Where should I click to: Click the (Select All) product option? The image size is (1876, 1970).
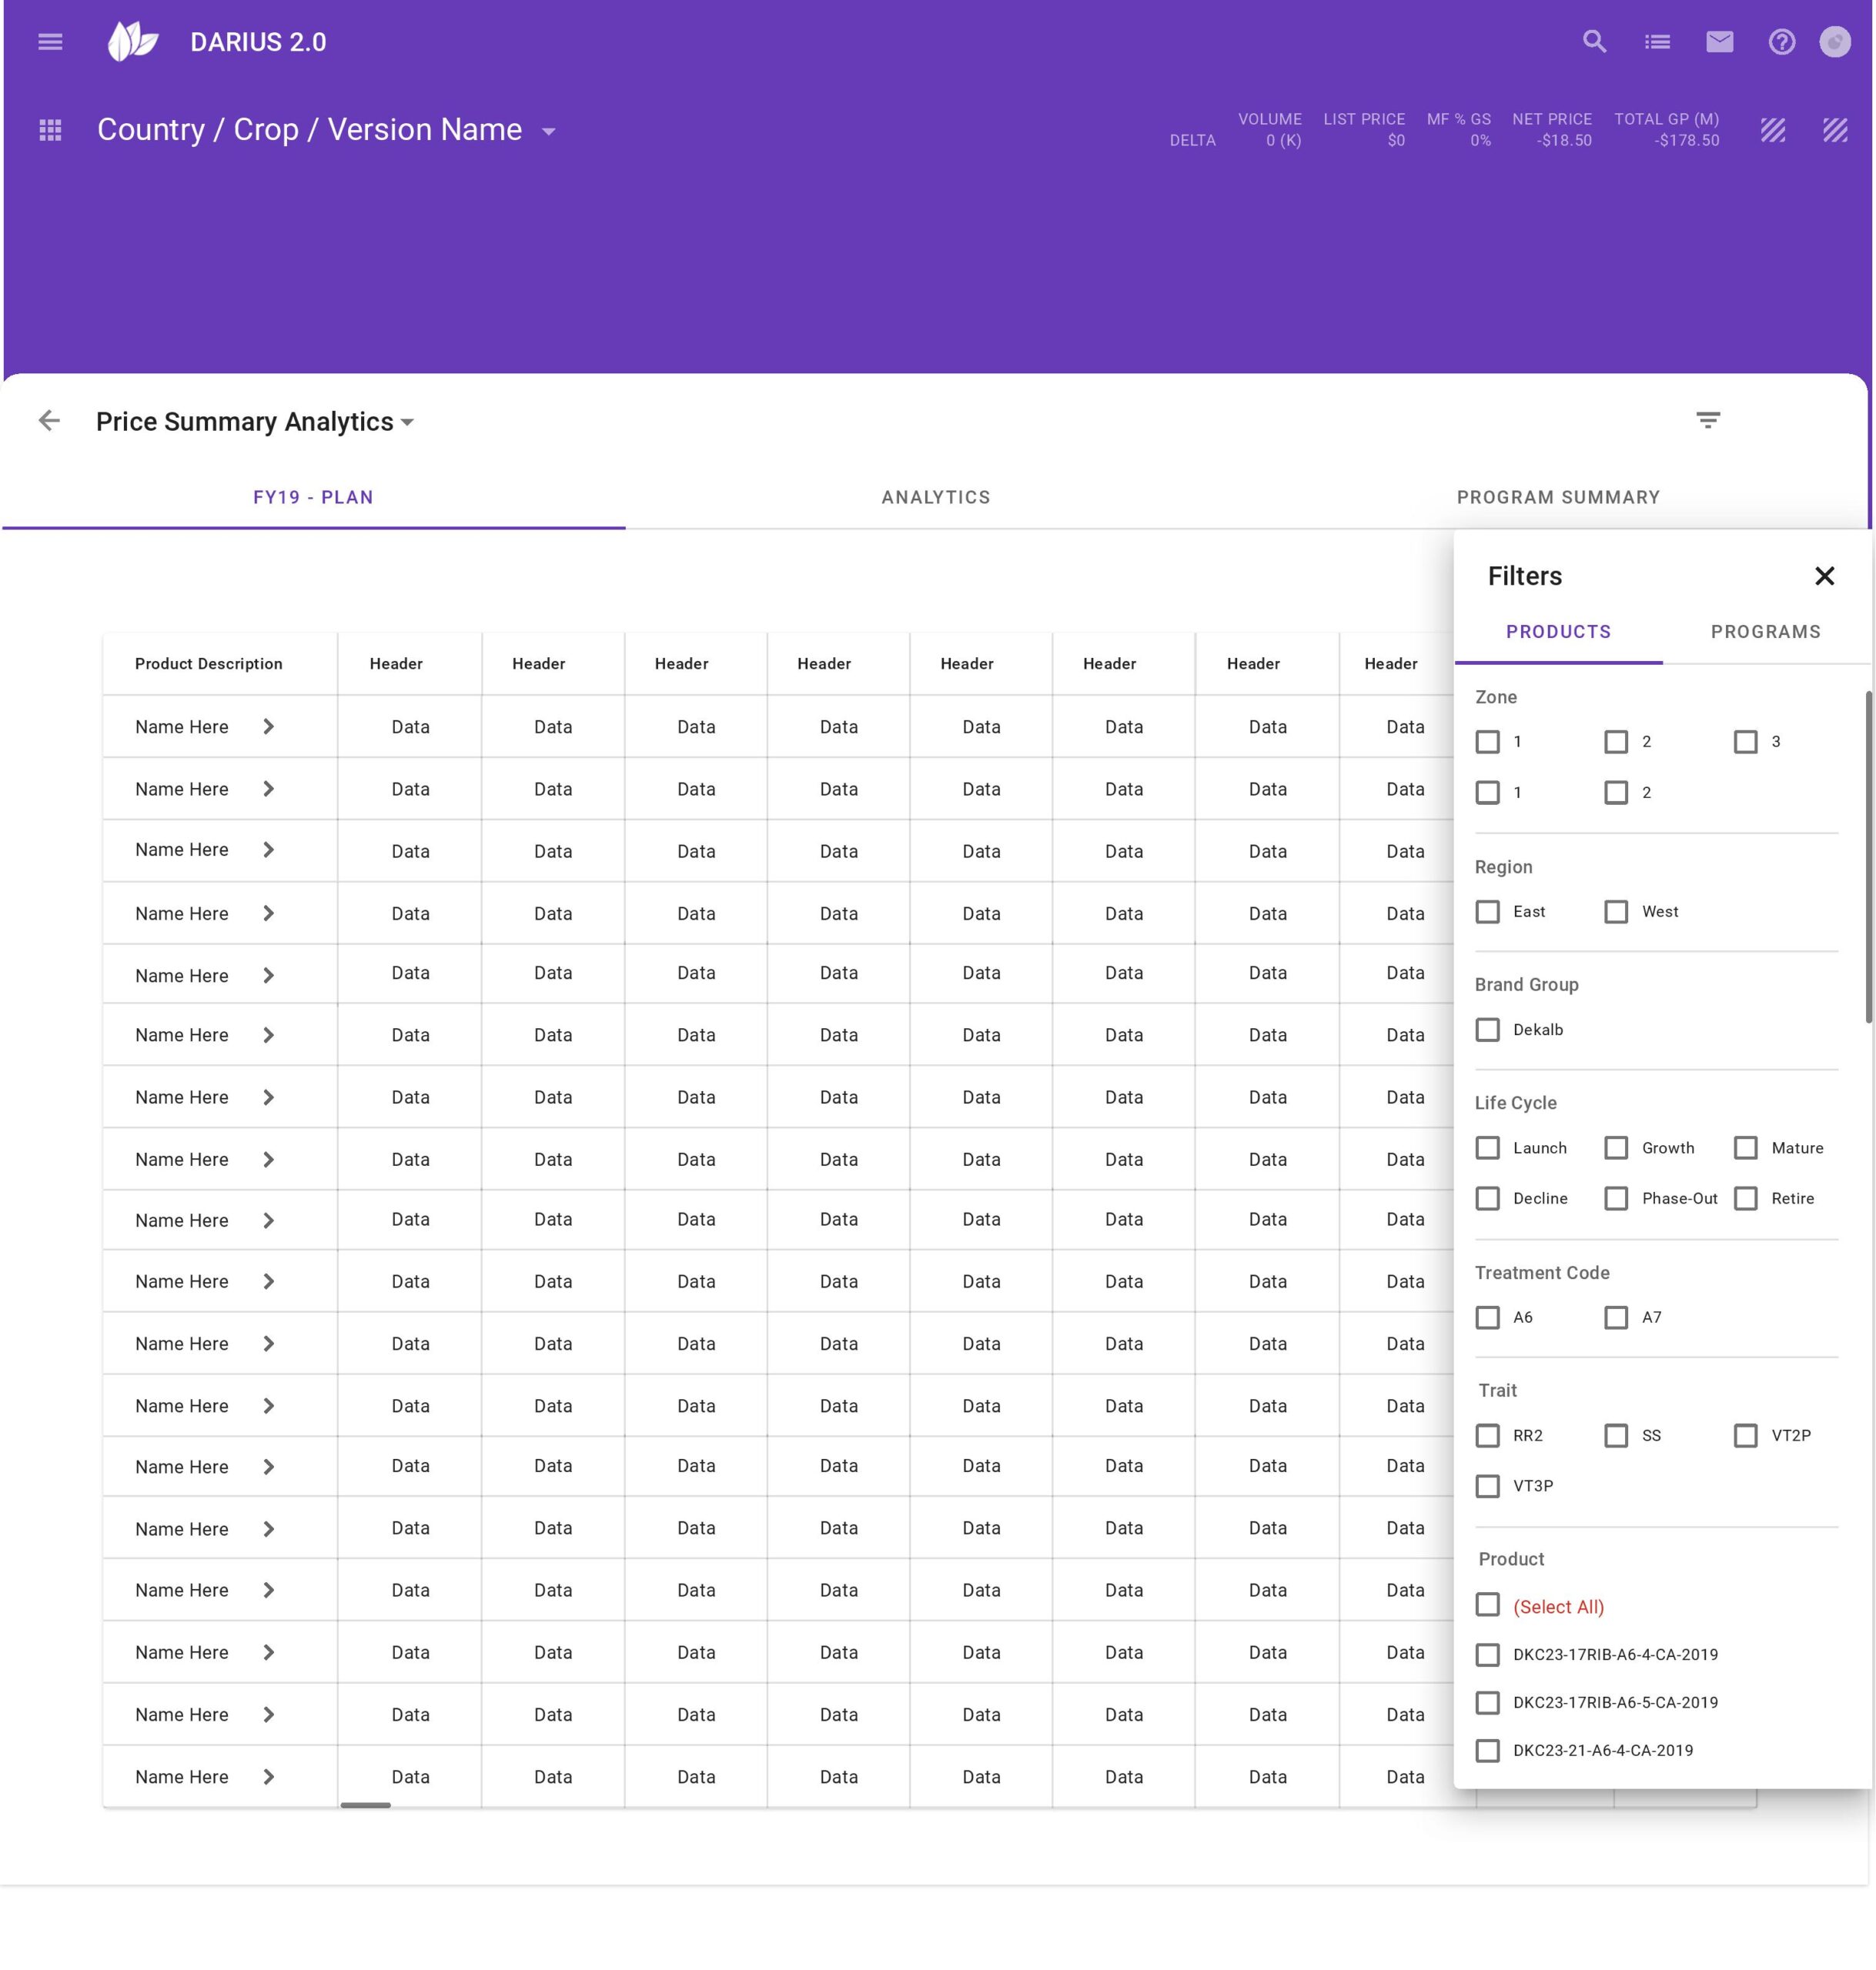(1487, 1605)
